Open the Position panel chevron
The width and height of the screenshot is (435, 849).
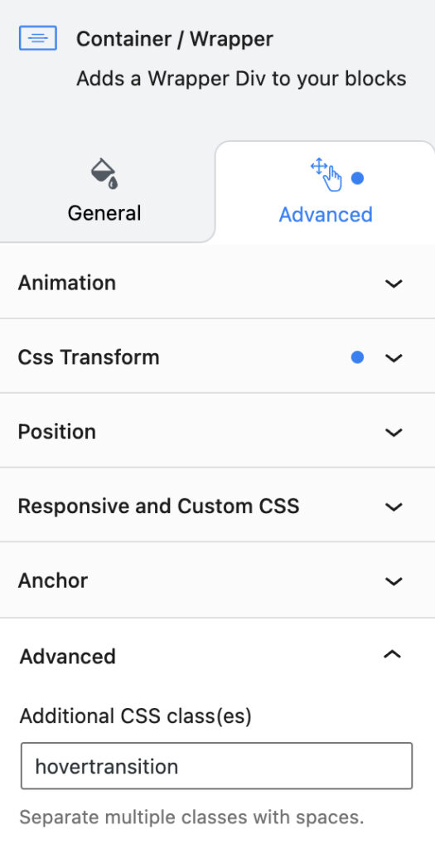tap(394, 432)
